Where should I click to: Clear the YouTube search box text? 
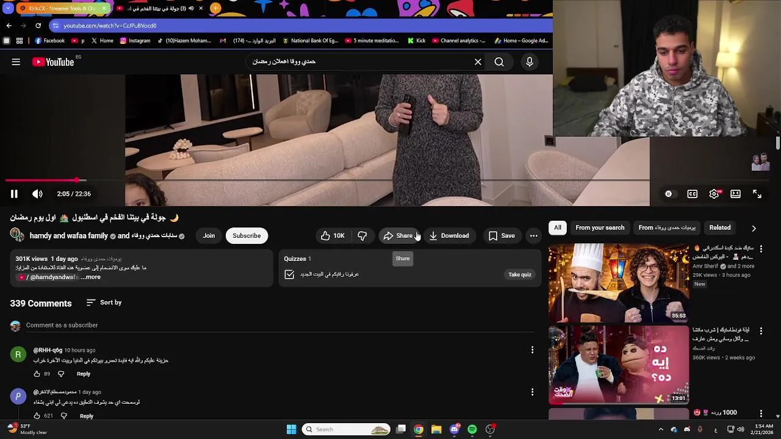pos(478,62)
